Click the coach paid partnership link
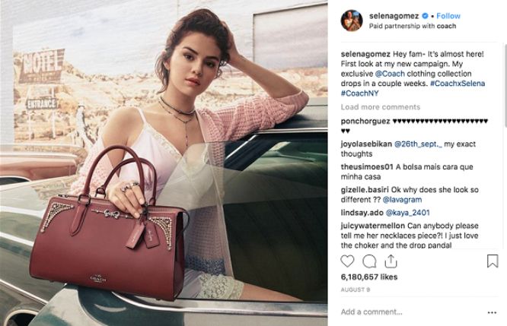507x326 pixels. (x=446, y=26)
